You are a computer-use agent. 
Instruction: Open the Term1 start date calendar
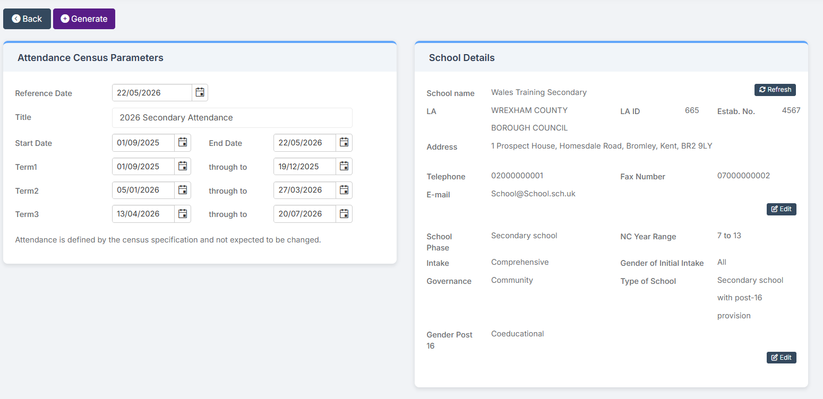click(183, 166)
